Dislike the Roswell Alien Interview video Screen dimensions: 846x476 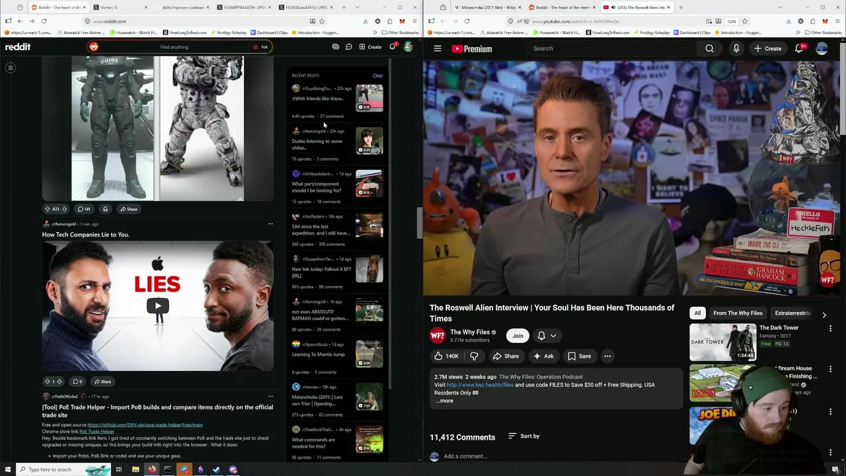click(x=474, y=356)
